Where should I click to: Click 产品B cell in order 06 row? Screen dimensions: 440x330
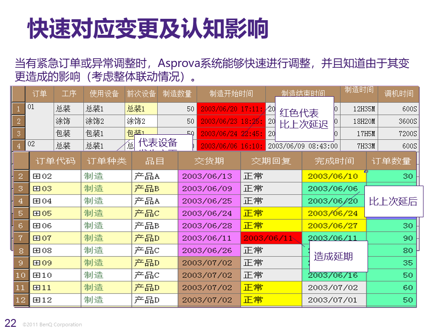tap(155, 225)
